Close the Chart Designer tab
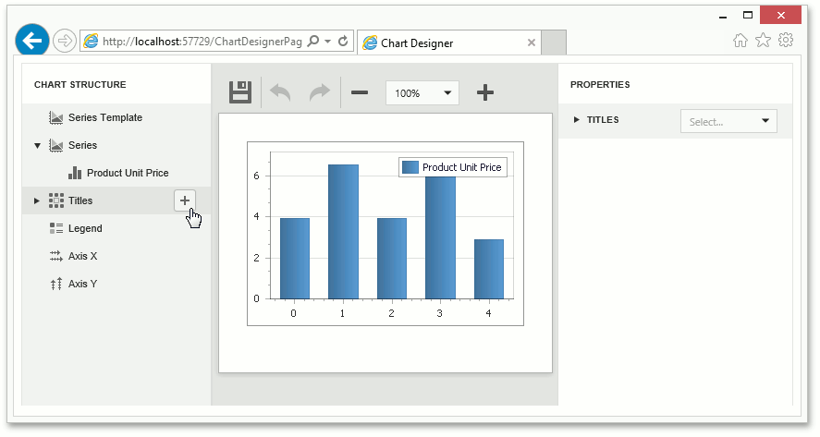 click(x=532, y=42)
